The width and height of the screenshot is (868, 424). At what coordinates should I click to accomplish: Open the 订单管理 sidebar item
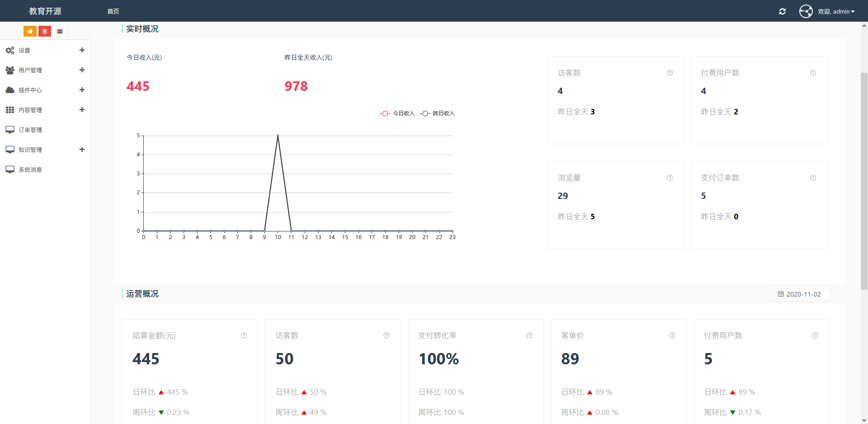(x=45, y=130)
